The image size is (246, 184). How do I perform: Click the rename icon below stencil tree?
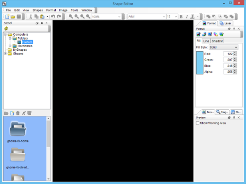[24, 113]
